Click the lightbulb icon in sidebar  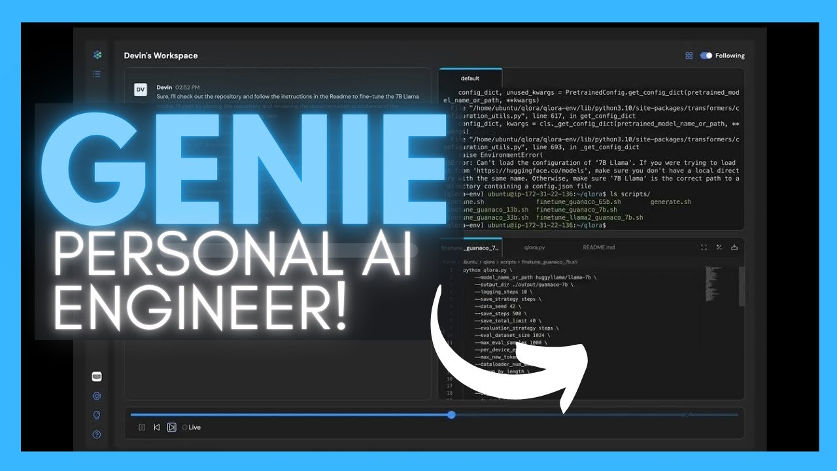click(x=97, y=415)
